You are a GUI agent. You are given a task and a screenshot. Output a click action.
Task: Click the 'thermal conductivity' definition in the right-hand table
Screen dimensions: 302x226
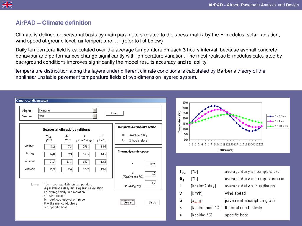243,208
